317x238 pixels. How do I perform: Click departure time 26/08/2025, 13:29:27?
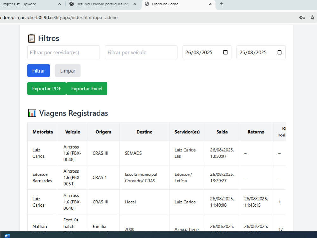click(x=222, y=177)
